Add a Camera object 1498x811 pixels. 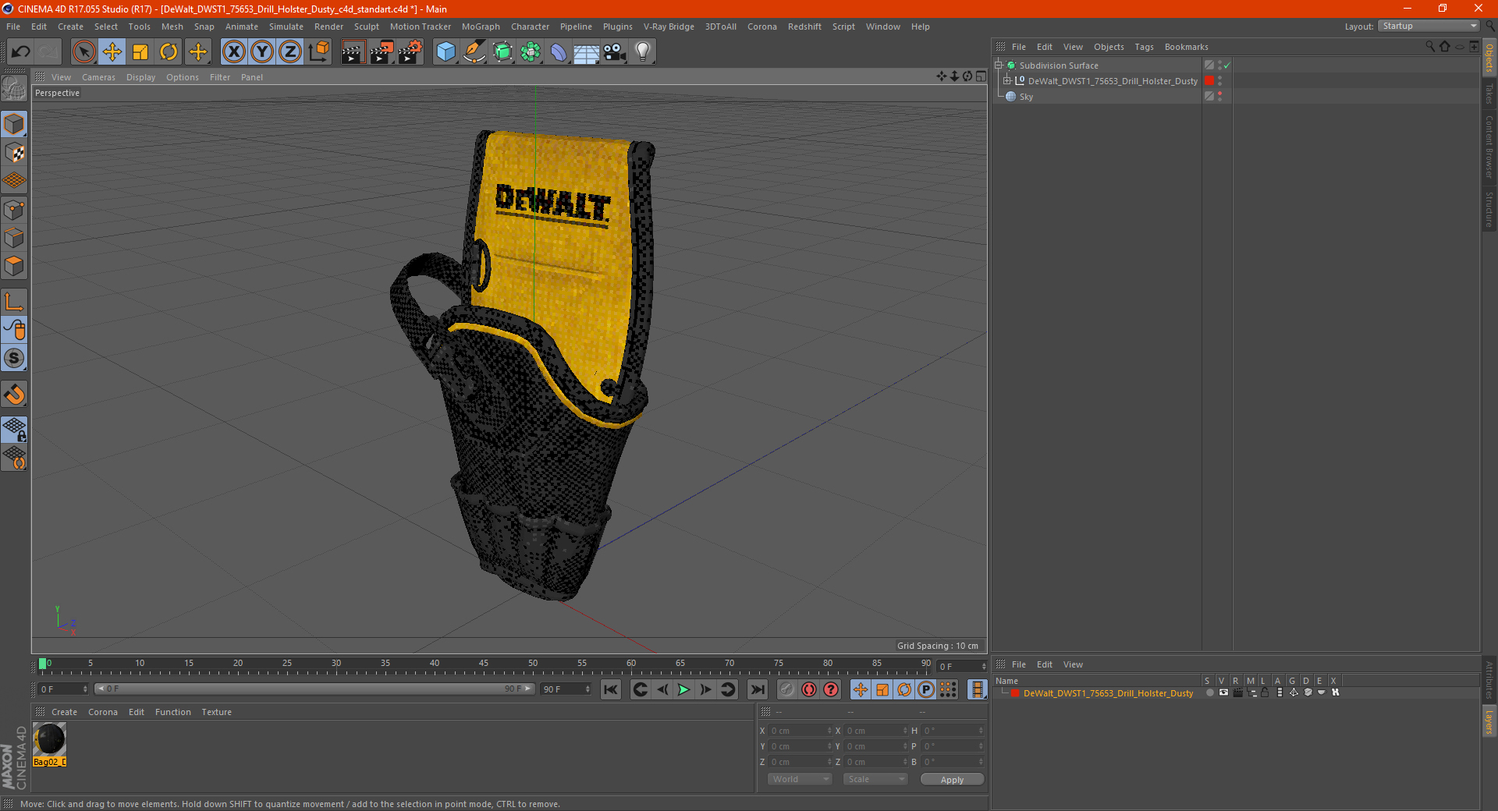click(x=615, y=52)
